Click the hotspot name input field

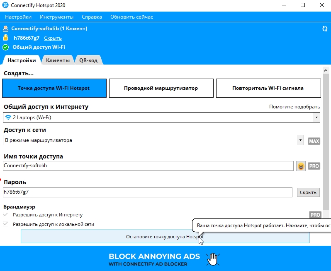148,166
